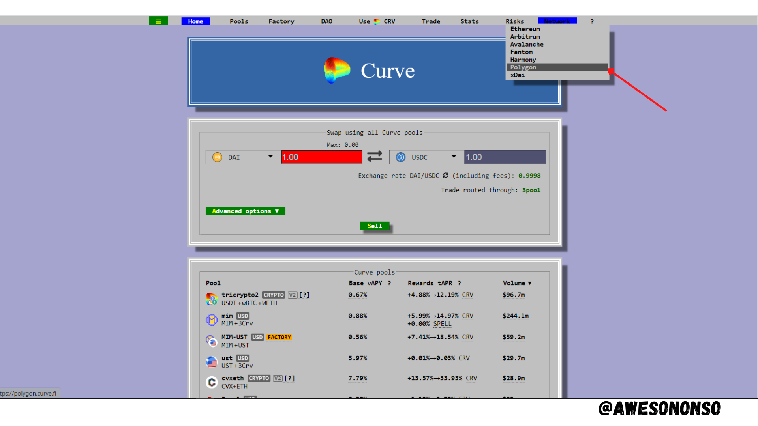
Task: Click the 7.79% base vAPY value
Action: 358,378
